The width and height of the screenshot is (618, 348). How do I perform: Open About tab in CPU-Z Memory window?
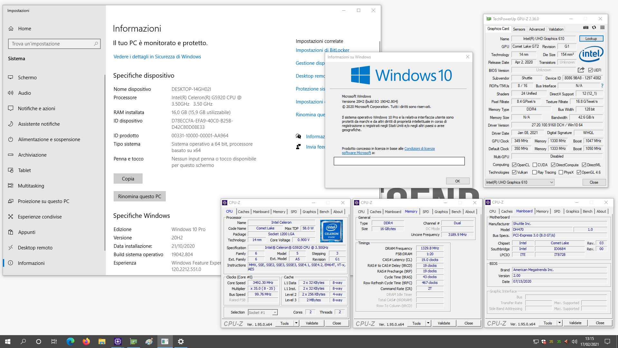pos(470,212)
